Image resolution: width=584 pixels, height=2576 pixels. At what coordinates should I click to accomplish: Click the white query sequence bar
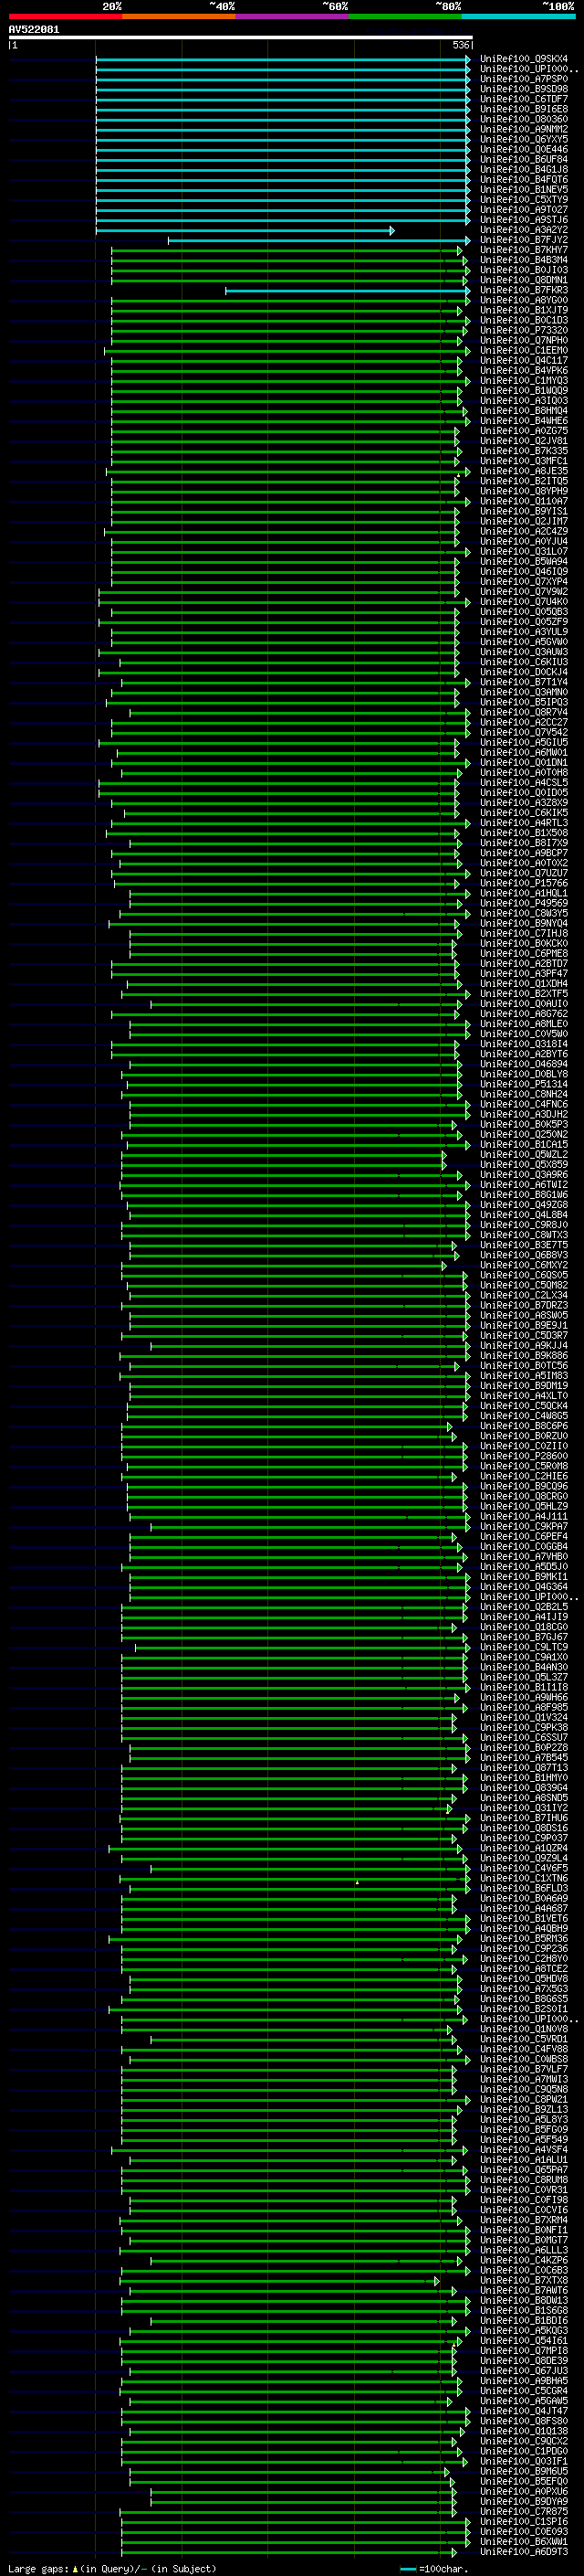tap(241, 37)
